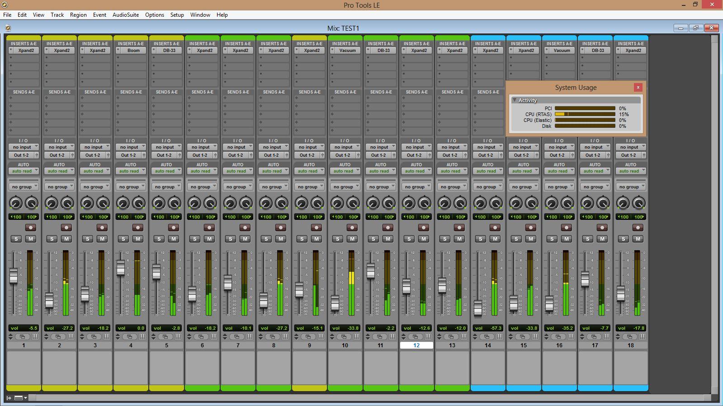Click the insert dot beside Vacuum on track 10
This screenshot has width=723, height=406.
point(332,51)
